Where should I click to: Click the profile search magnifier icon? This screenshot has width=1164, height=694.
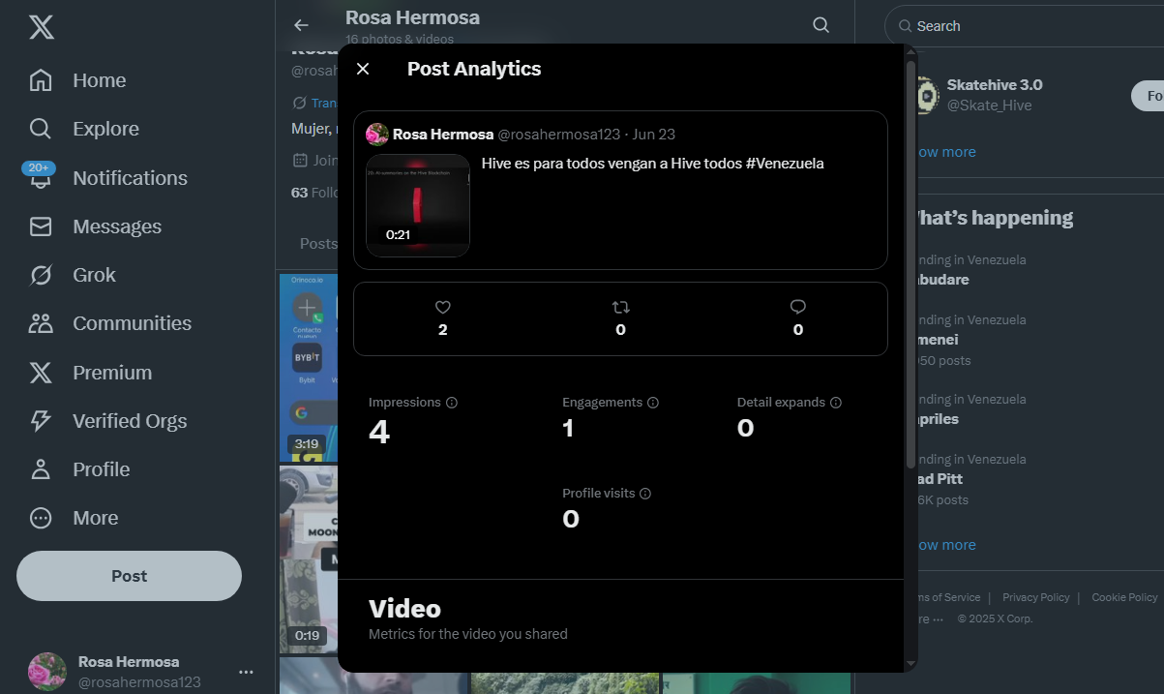coord(821,25)
